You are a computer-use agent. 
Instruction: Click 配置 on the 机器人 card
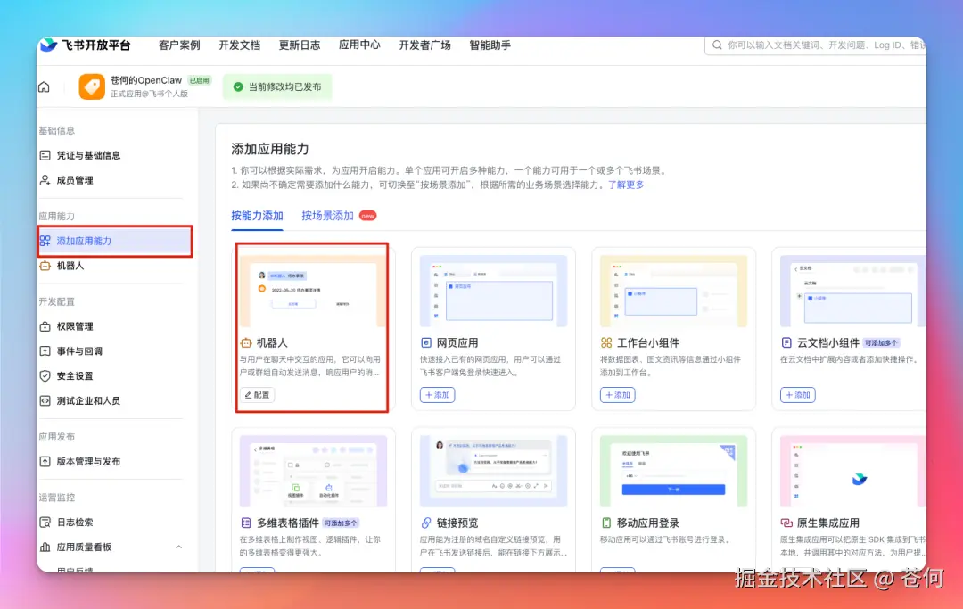(x=257, y=394)
